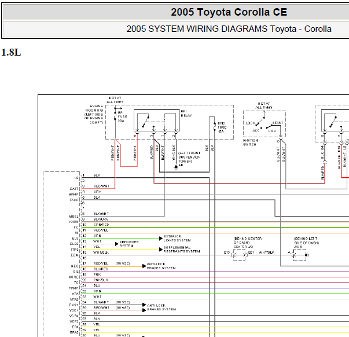The image size is (349, 337).
Task: Click the 'EXTERIOR LIGHTS SYSTEM' reference
Action: (x=177, y=238)
